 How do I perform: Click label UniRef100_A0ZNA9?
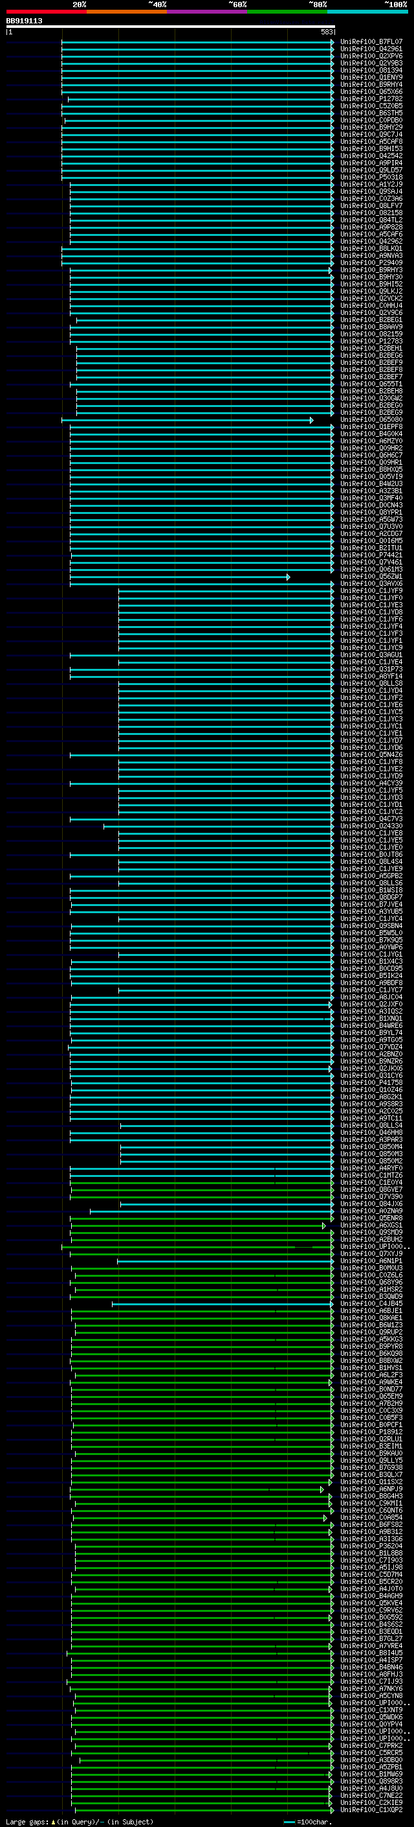[x=371, y=1211]
